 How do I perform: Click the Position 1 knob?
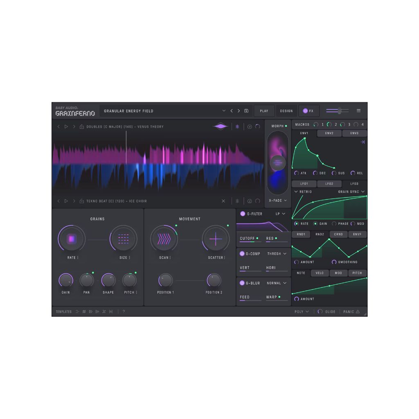[166, 280]
